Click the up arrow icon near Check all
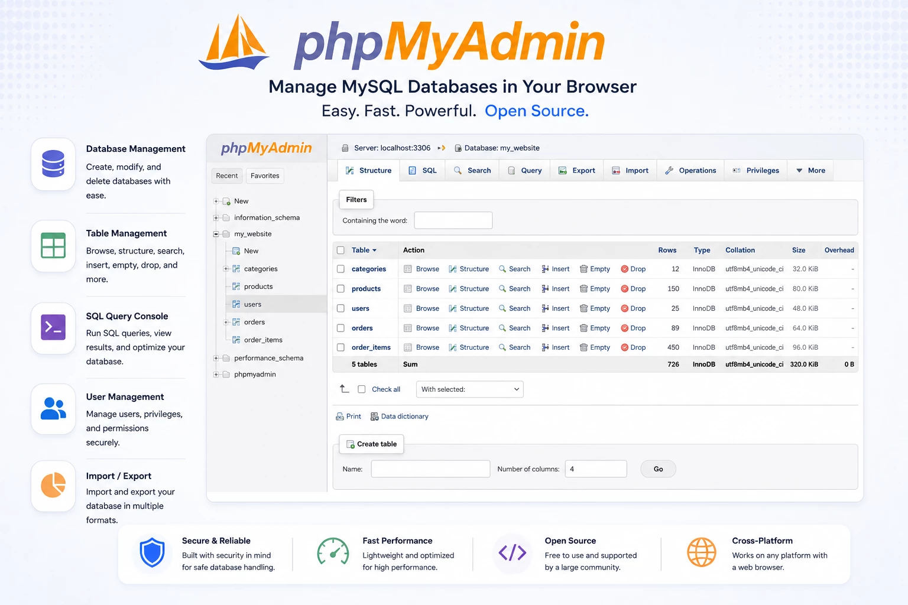The width and height of the screenshot is (908, 605). point(344,389)
